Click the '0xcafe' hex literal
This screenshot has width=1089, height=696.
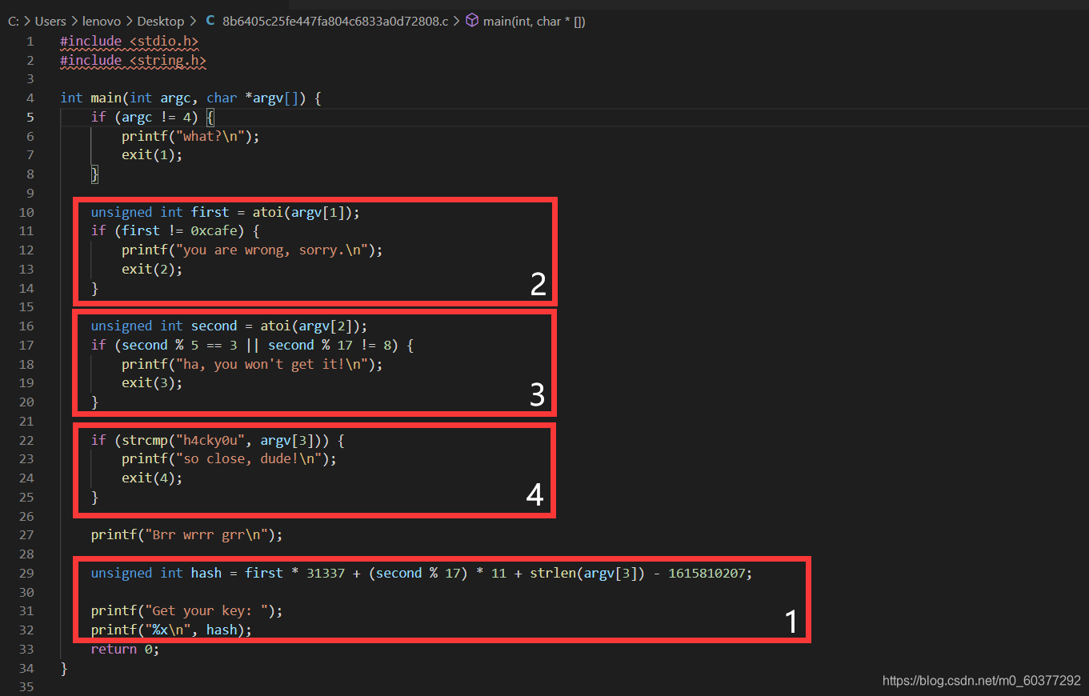[x=214, y=230]
